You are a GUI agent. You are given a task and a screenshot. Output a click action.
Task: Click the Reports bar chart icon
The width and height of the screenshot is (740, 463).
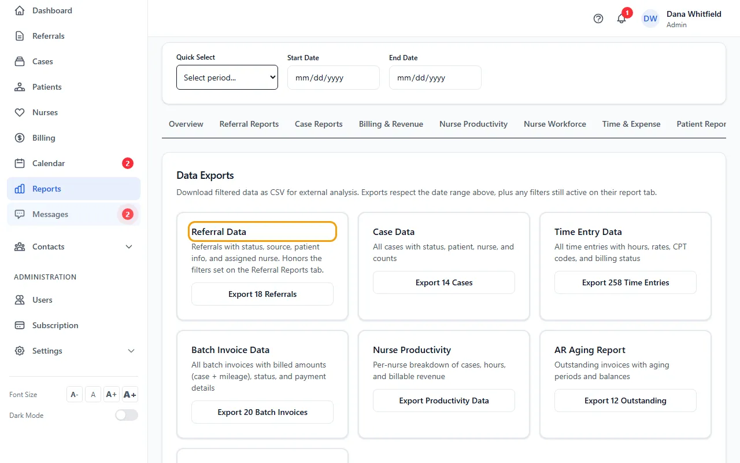(20, 189)
